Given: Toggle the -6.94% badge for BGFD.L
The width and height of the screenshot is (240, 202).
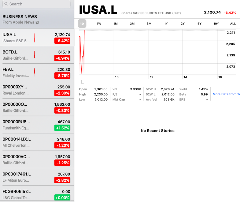Looking at the screenshot, I should [62, 58].
